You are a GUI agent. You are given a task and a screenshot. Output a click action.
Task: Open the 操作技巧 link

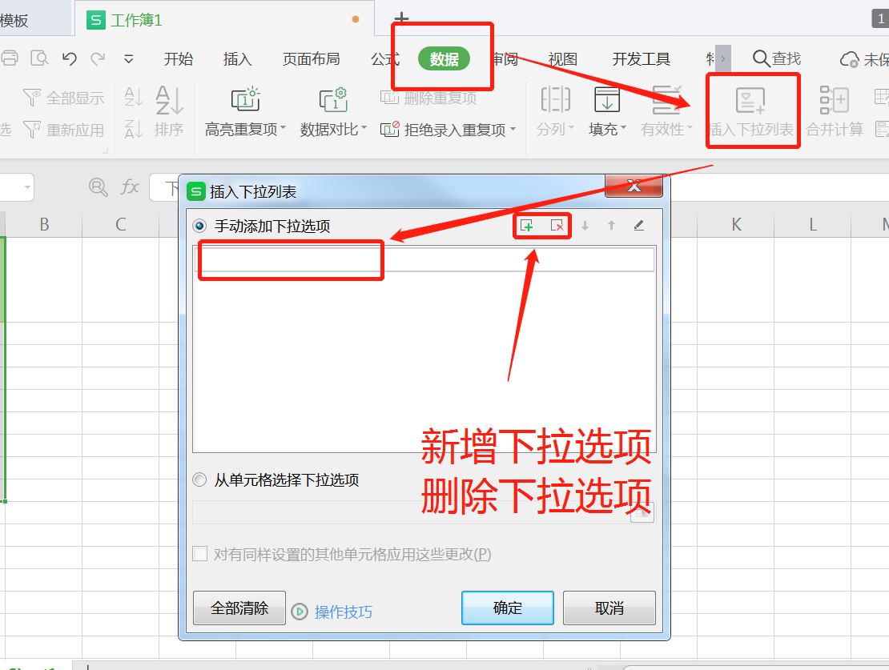click(x=344, y=612)
